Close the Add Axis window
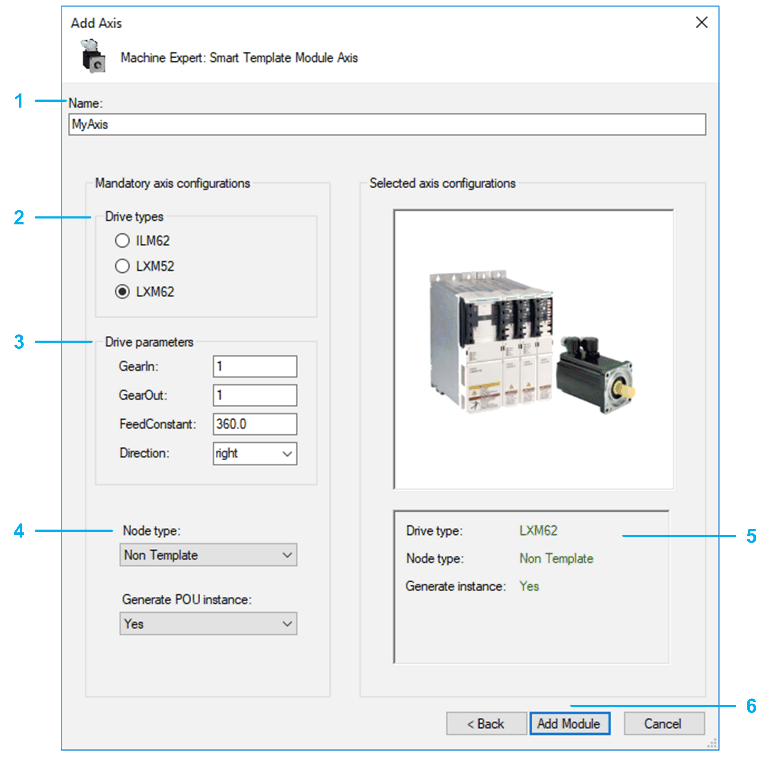The height and width of the screenshot is (762, 772). 702,22
